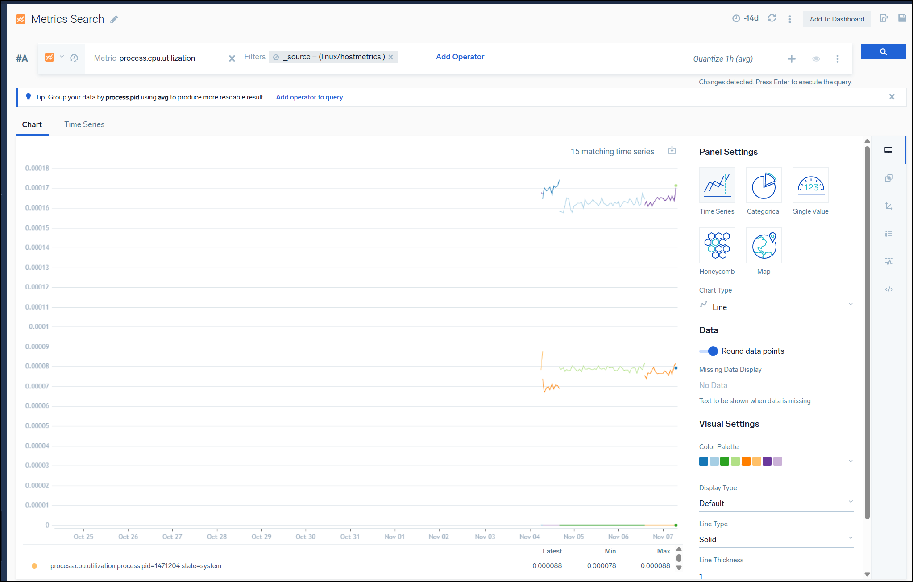
Task: Toggle query A visibility eye icon
Action: [x=816, y=59]
